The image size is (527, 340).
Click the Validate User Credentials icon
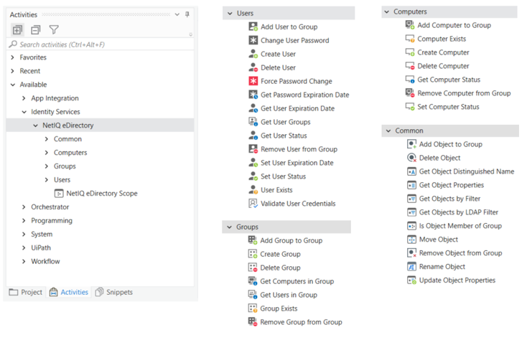click(253, 204)
